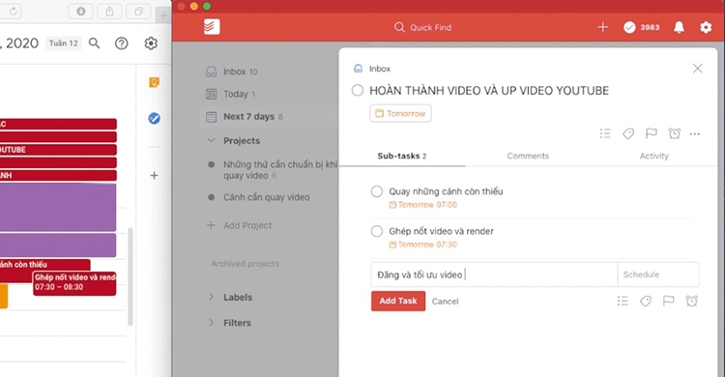Open the Tuần 12 view dropdown
725x377 pixels.
[x=64, y=43]
